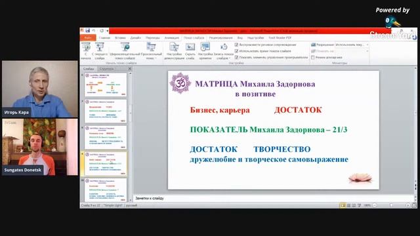This screenshot has width=420, height=236.
Task: Switch to Animations (Анимация) ribbon tab
Action: coord(172,38)
